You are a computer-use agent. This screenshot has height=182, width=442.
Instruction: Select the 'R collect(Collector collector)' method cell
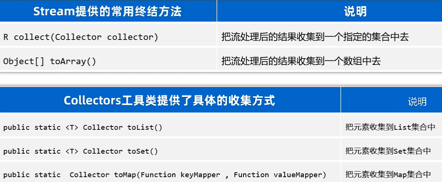(81, 37)
